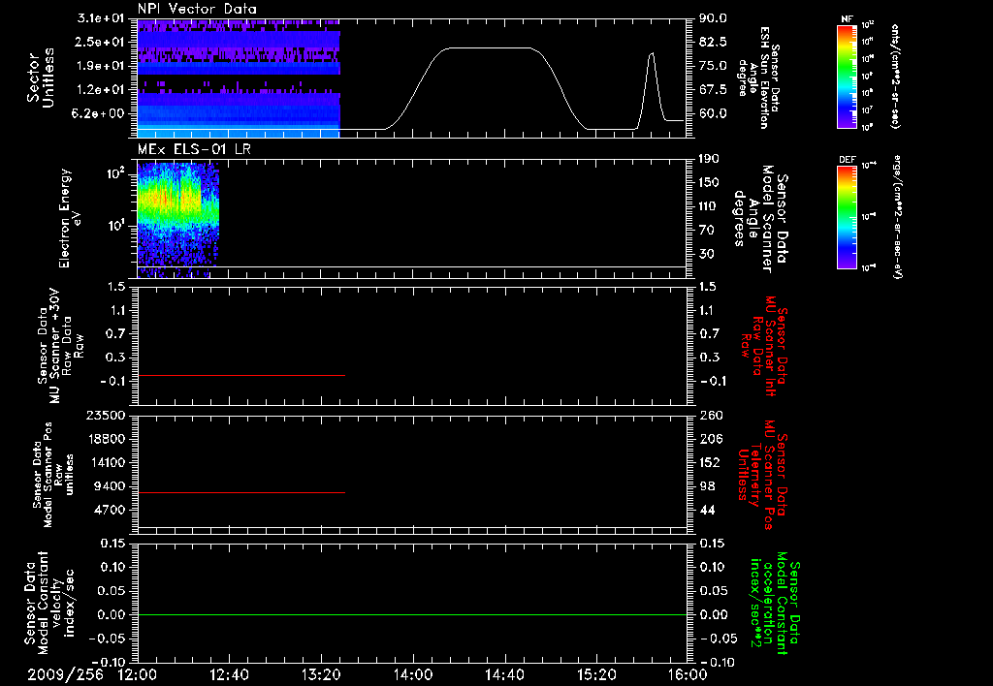The image size is (993, 686).
Task: Click the 15:20 time tick label
Action: (596, 674)
